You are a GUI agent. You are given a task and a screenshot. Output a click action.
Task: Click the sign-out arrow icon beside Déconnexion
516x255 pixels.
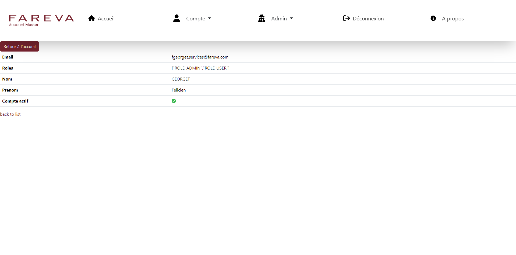(347, 18)
